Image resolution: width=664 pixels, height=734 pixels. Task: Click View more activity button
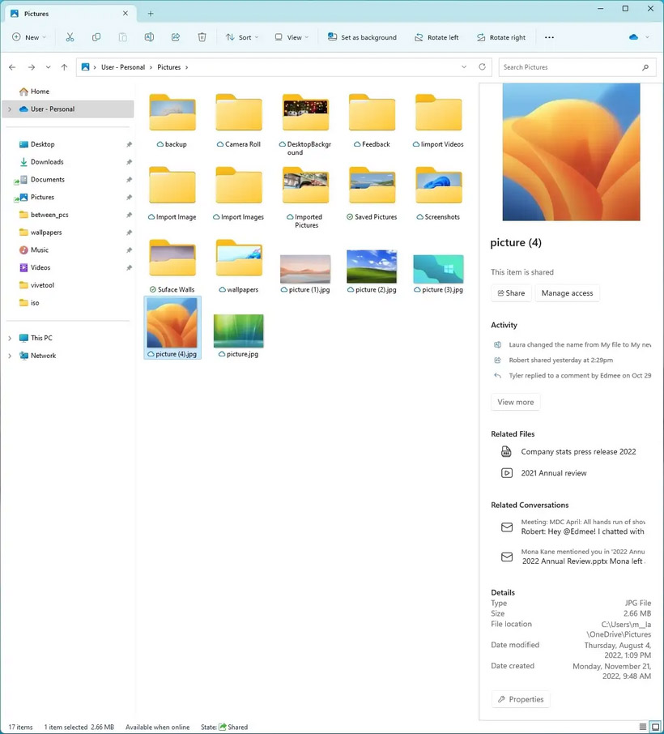[x=515, y=402]
